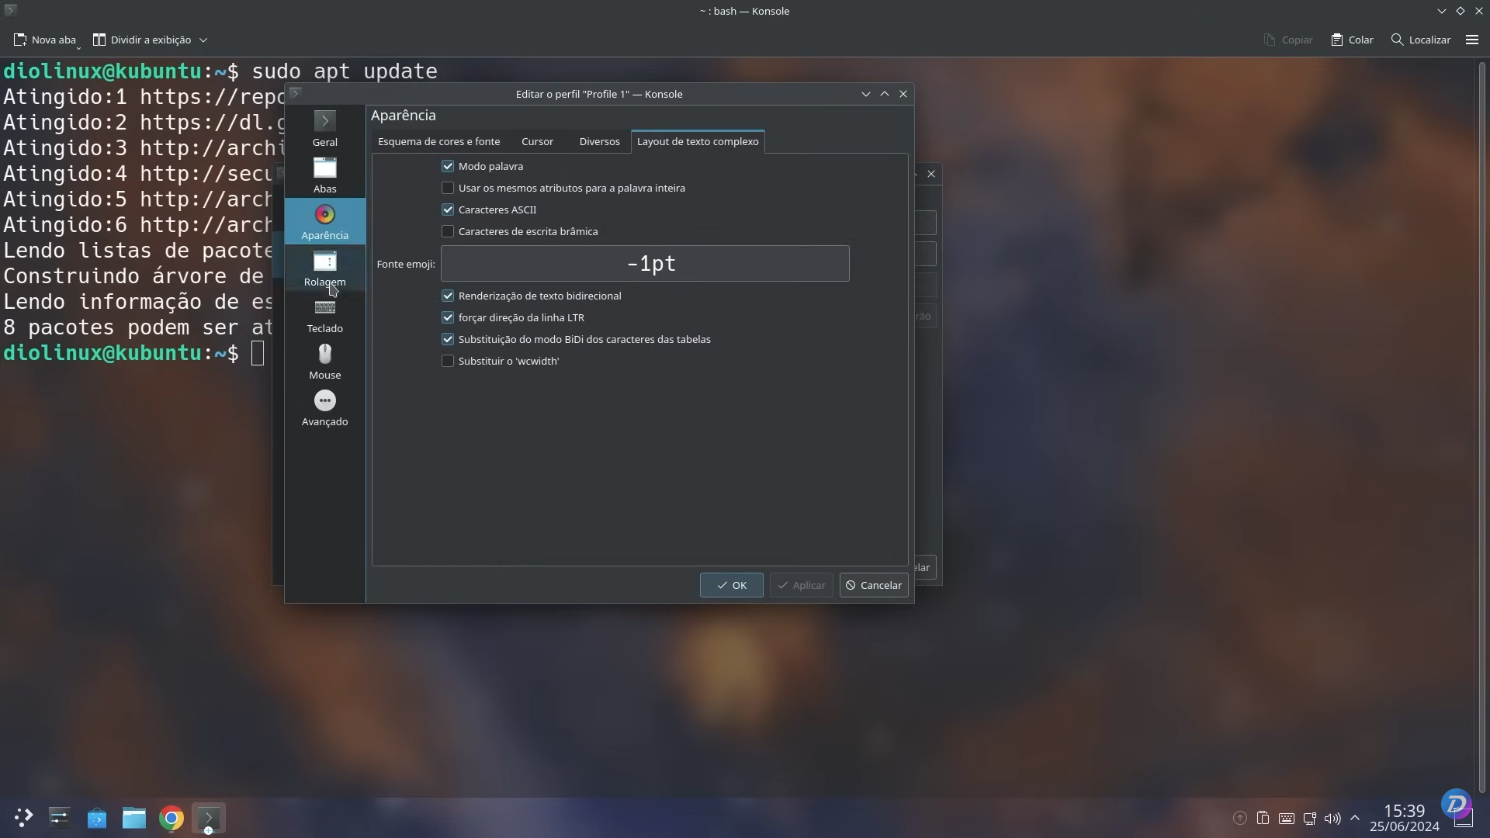Expand the system tray arrow
Image resolution: width=1490 pixels, height=838 pixels.
click(x=1356, y=818)
